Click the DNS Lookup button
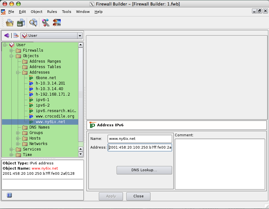The width and height of the screenshot is (269, 209). (x=144, y=170)
